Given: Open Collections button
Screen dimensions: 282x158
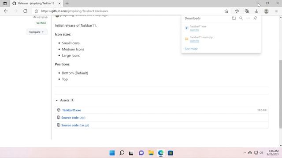Looking at the screenshot, I should pyautogui.click(x=247, y=11).
